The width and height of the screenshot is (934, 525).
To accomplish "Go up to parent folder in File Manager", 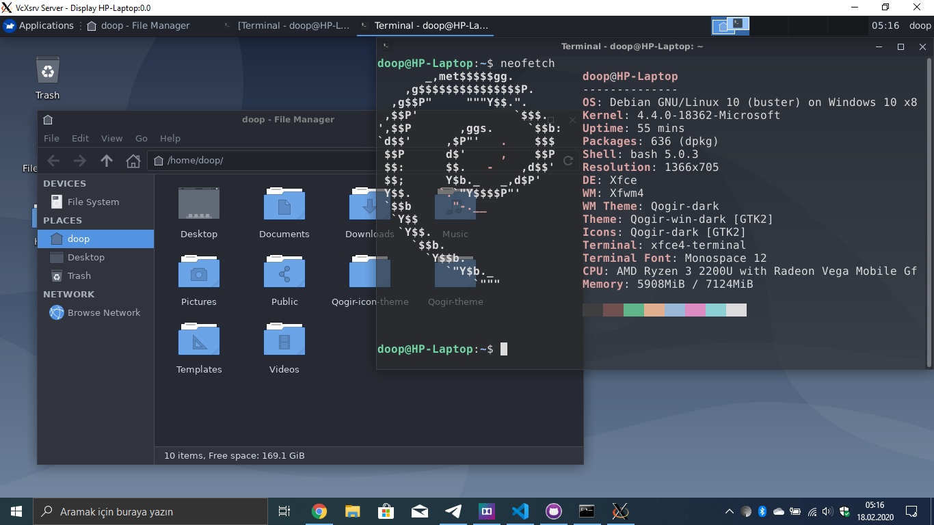I will click(x=107, y=161).
